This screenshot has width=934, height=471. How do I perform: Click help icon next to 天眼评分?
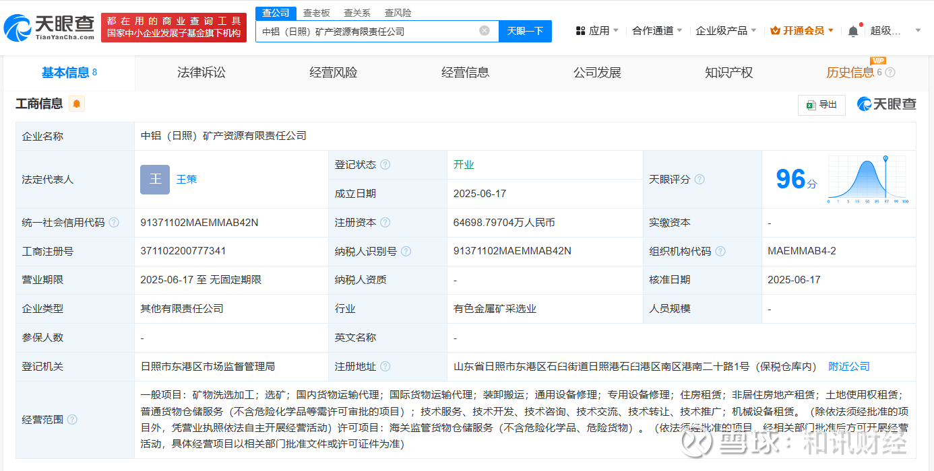pyautogui.click(x=699, y=180)
